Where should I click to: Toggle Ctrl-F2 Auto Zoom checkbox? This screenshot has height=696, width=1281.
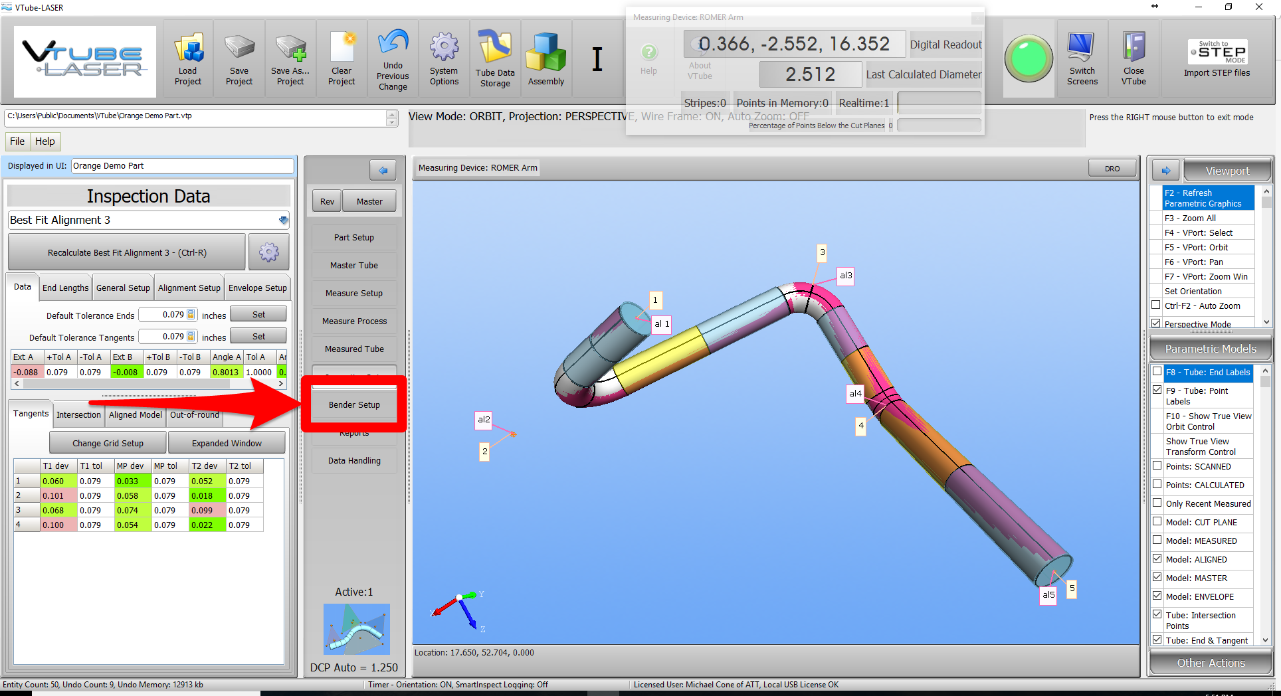[1156, 305]
